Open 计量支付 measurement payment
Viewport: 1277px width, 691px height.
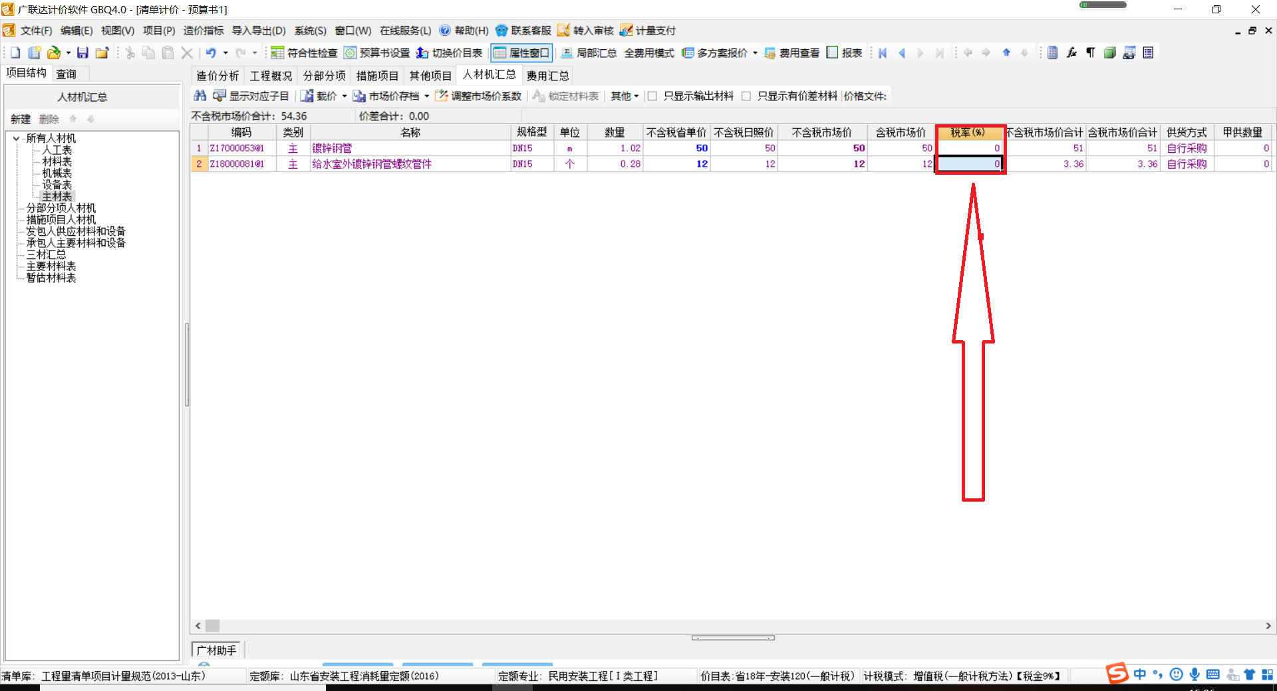[x=648, y=31]
